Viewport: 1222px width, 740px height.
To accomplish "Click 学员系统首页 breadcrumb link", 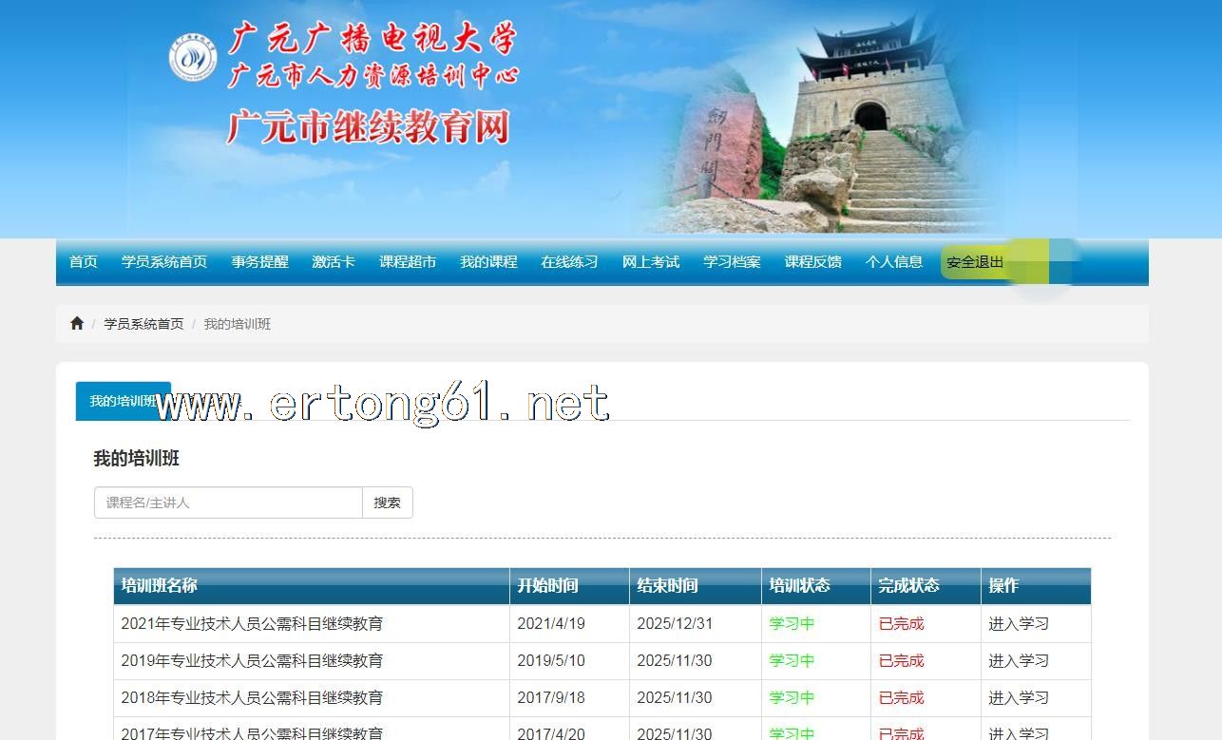I will point(143,324).
